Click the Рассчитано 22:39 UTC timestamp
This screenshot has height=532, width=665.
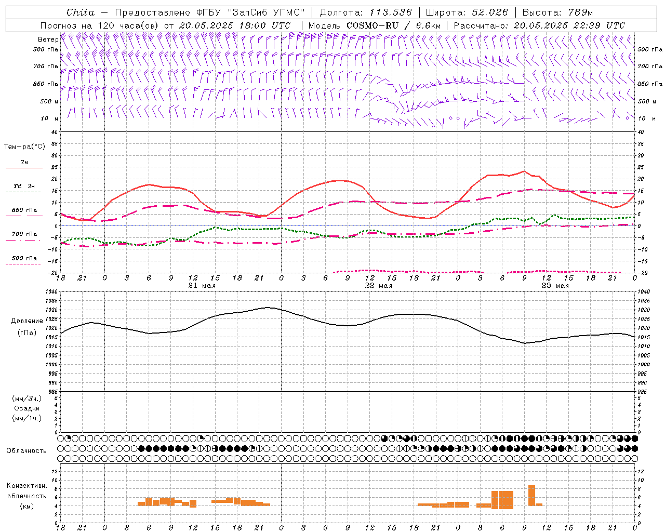coord(539,25)
